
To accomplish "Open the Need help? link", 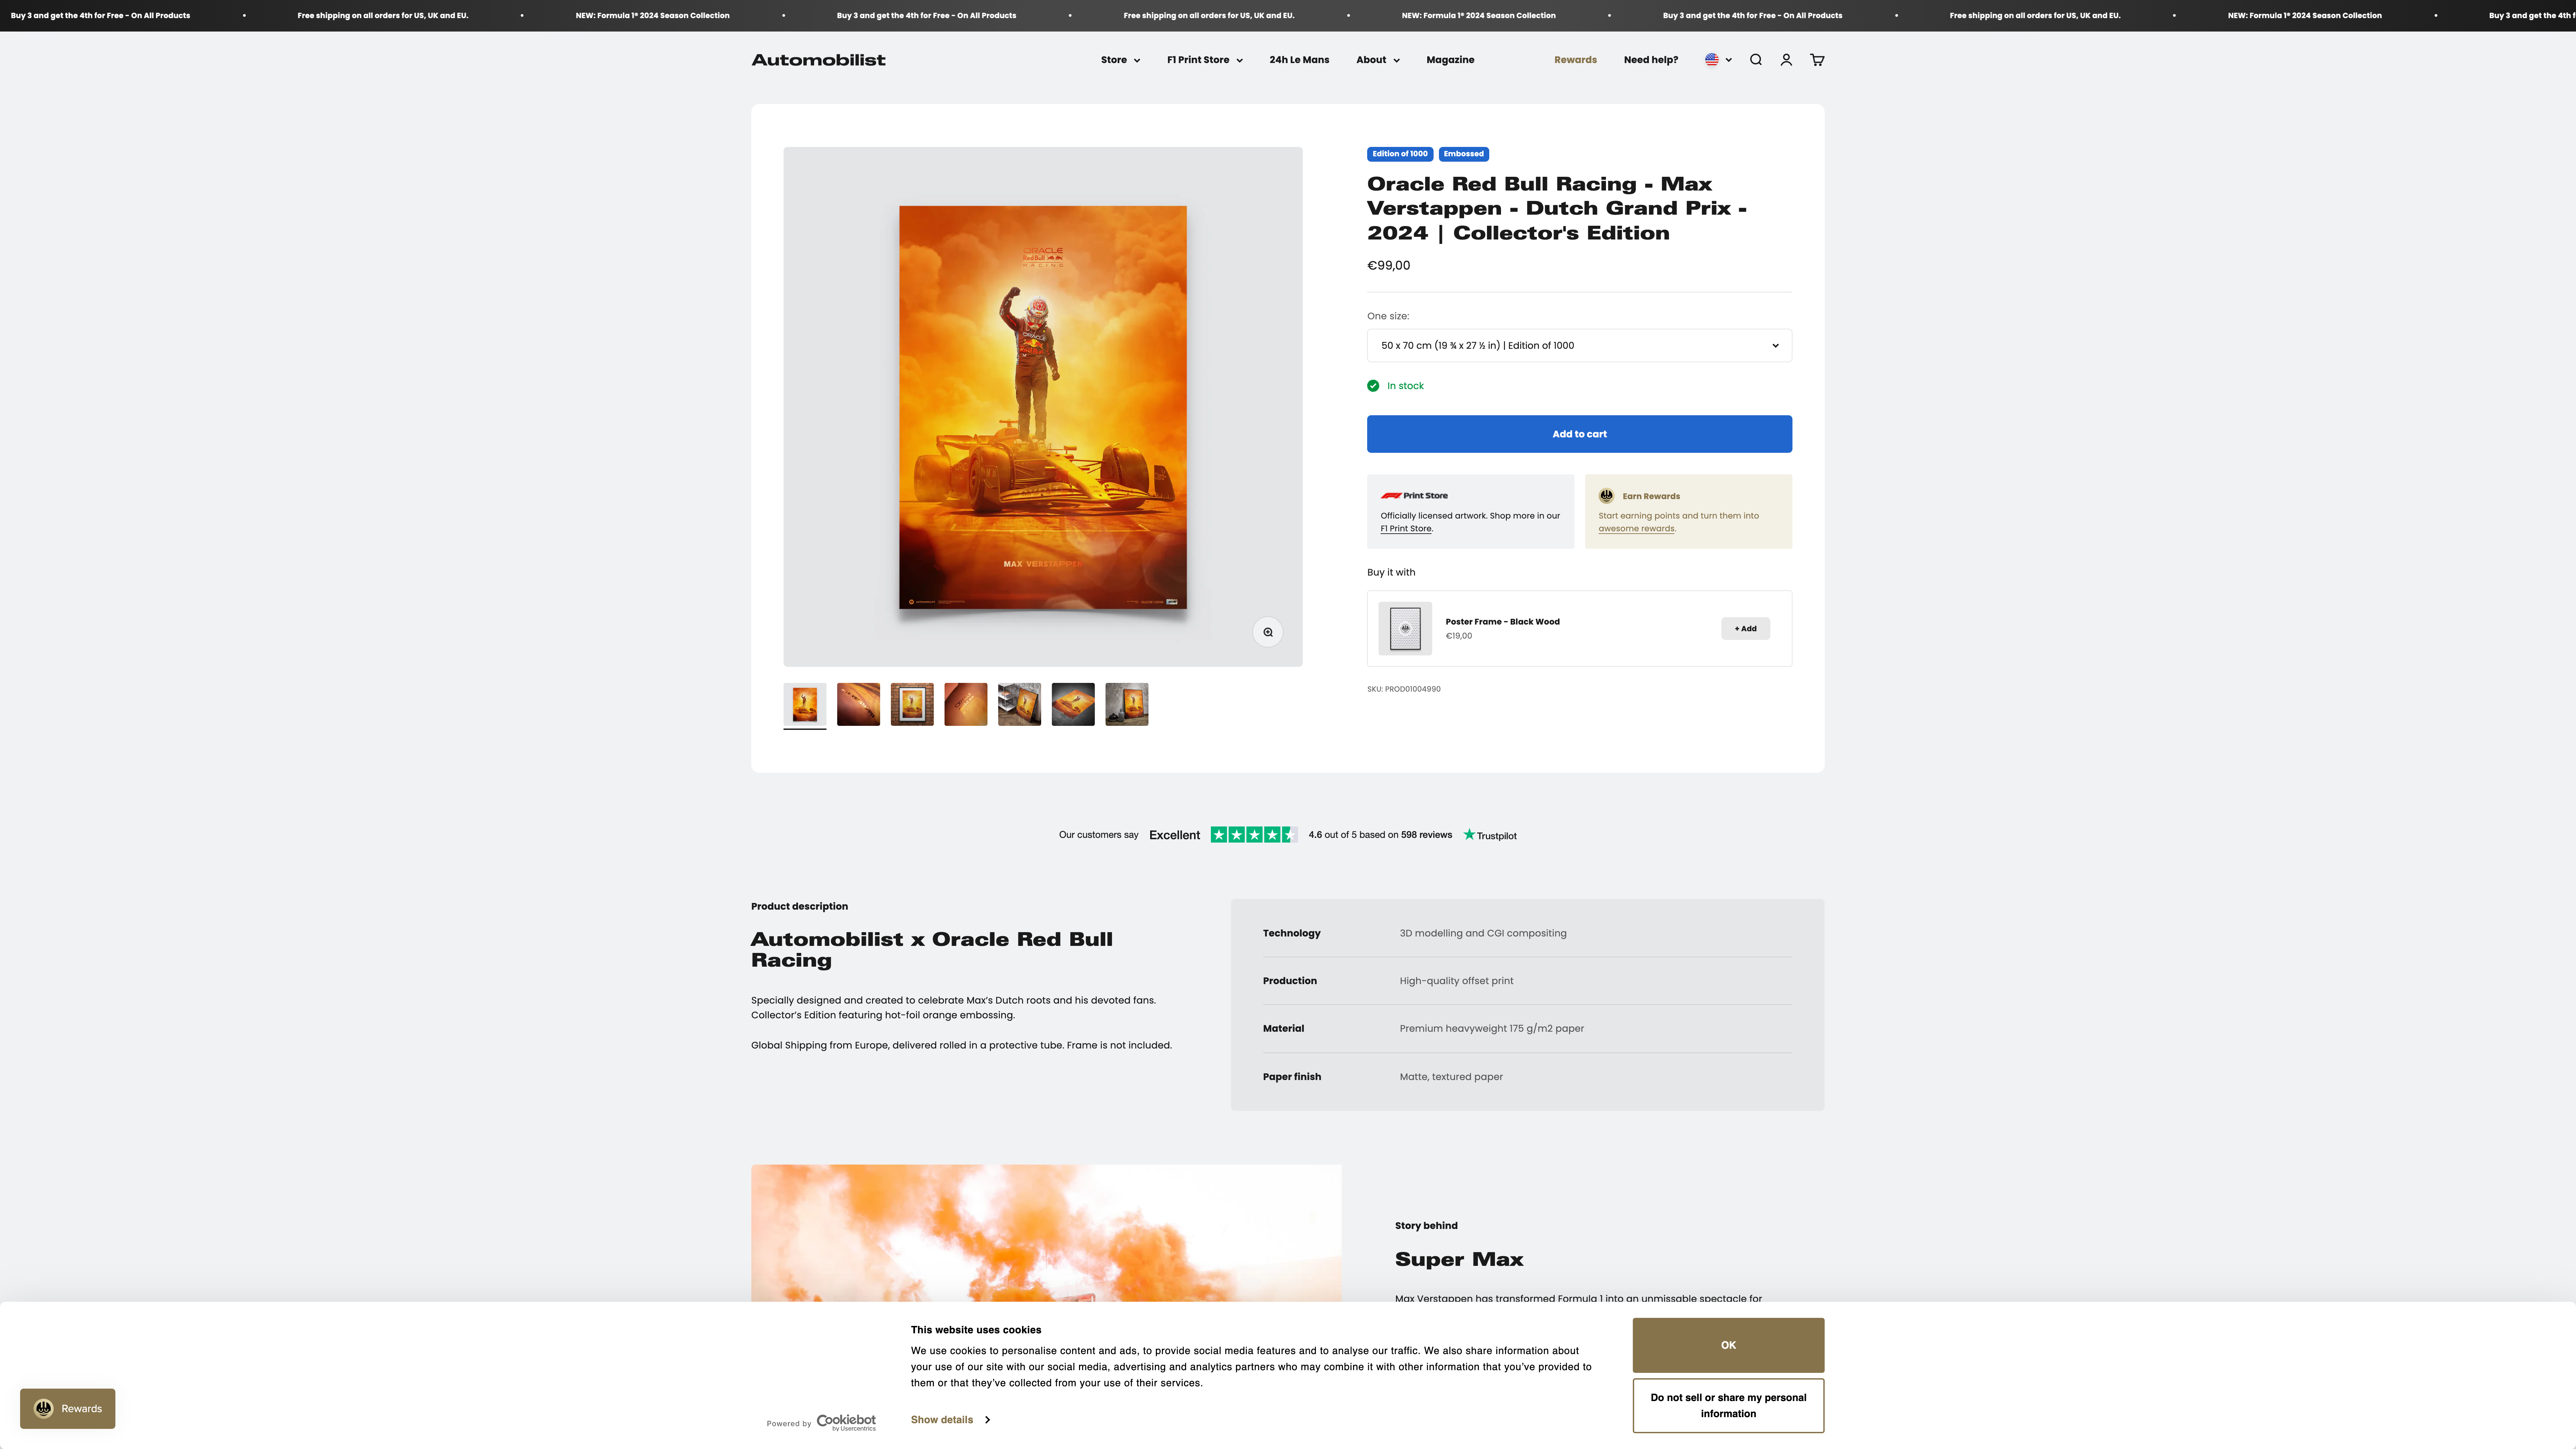I will pos(1651,60).
